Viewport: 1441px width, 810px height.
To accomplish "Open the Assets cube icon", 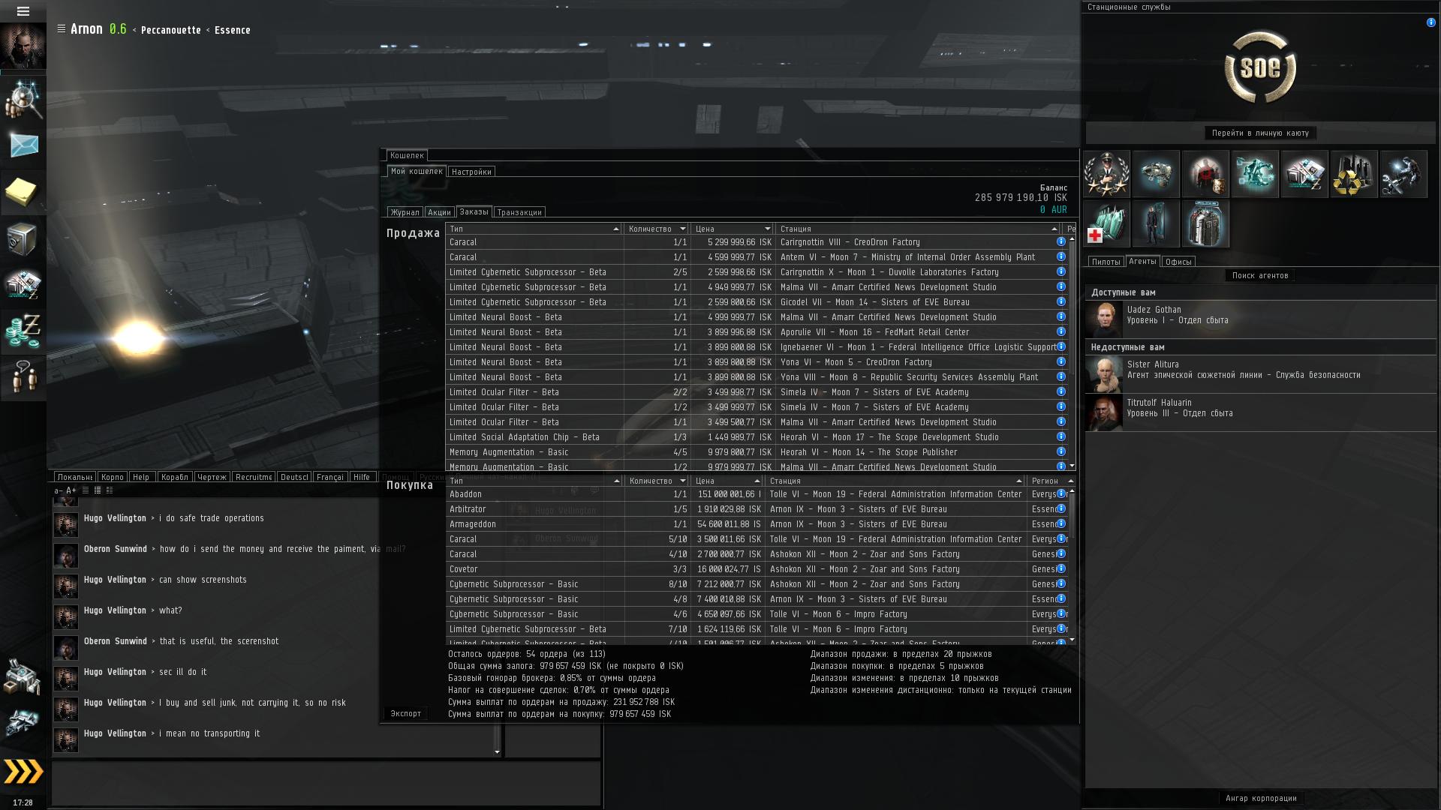I will pos(23,238).
